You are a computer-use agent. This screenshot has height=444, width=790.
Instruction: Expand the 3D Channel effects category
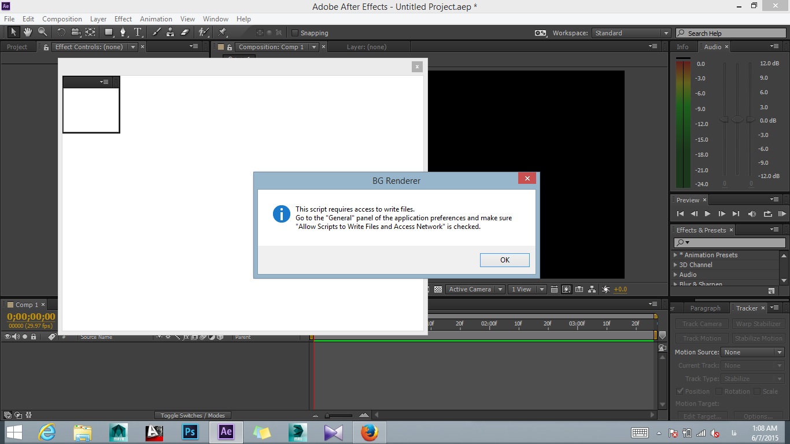(675, 265)
